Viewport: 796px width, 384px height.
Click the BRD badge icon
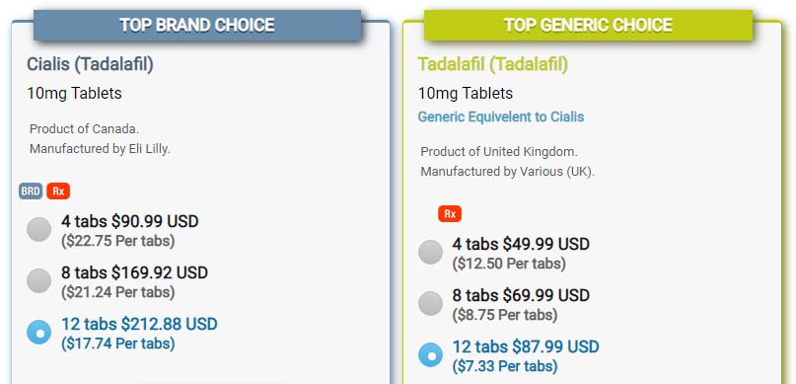(31, 192)
